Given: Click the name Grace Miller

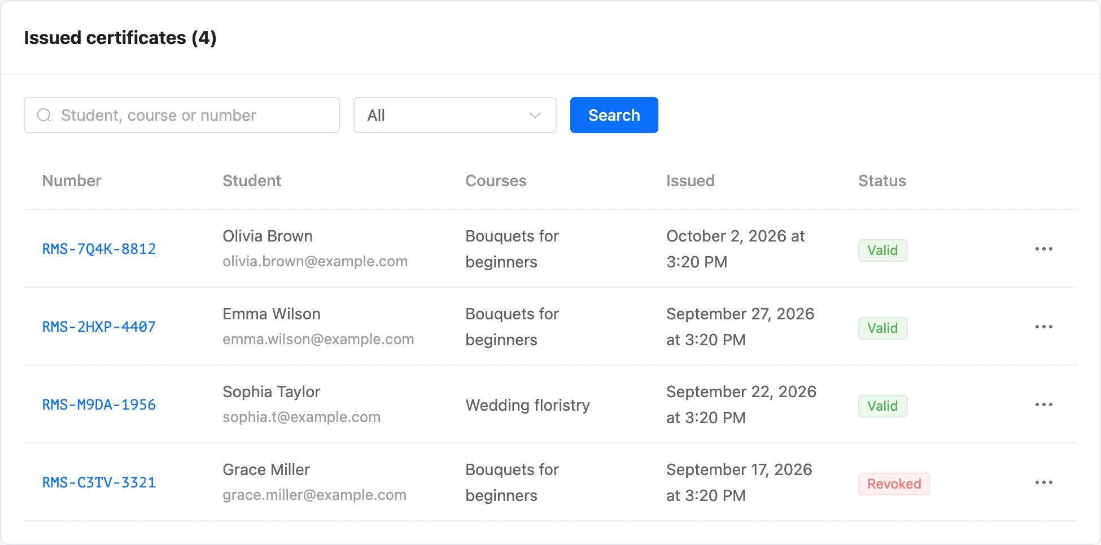Looking at the screenshot, I should (266, 469).
